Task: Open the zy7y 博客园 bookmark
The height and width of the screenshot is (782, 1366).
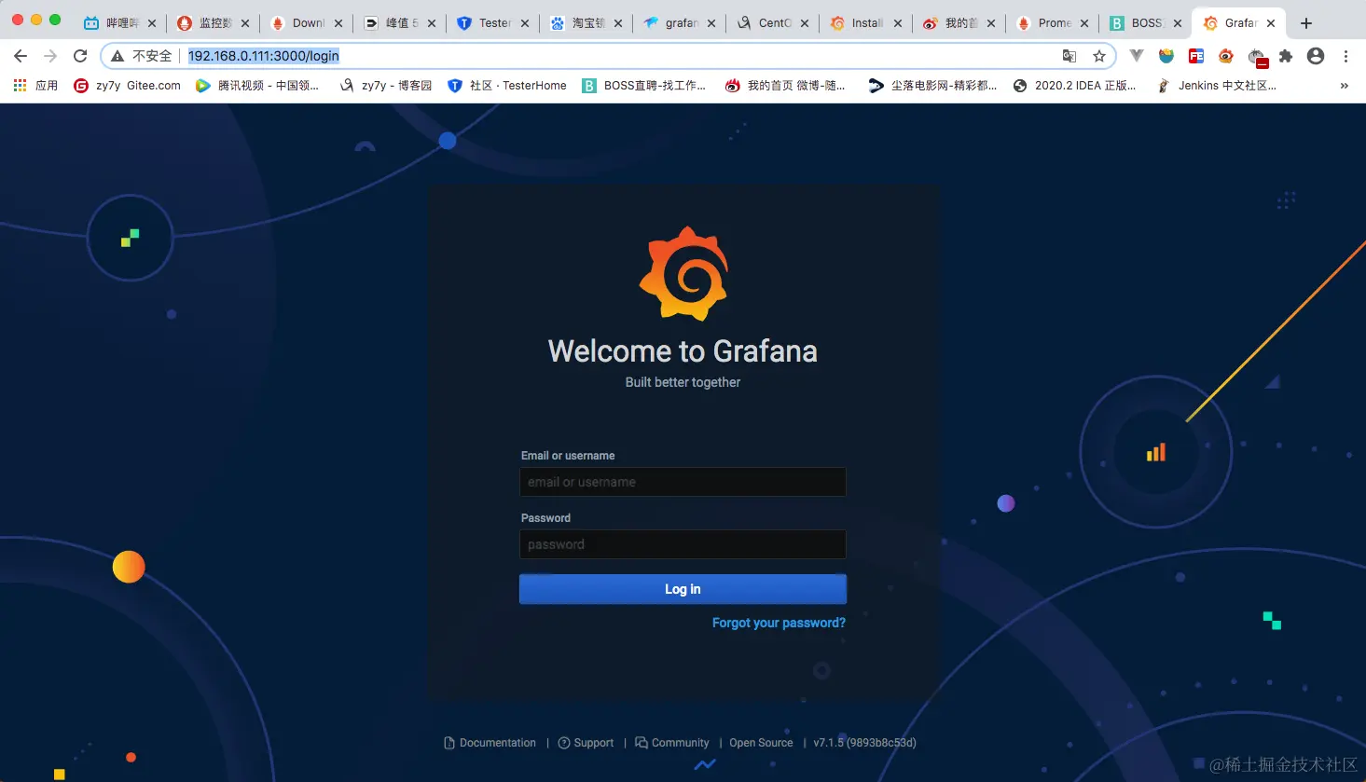Action: (x=385, y=85)
